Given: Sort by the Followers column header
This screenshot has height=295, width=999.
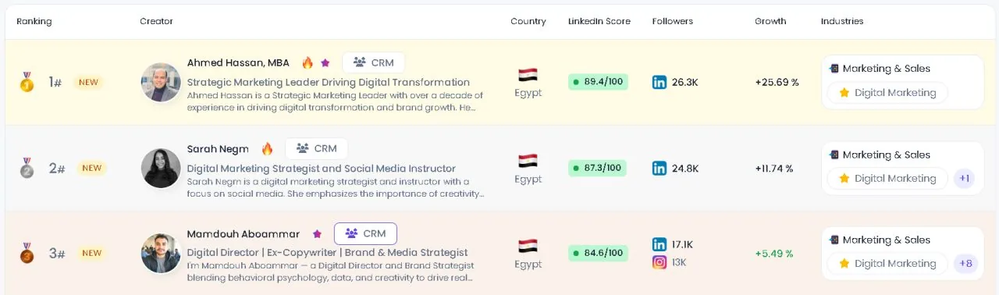Looking at the screenshot, I should pyautogui.click(x=673, y=21).
